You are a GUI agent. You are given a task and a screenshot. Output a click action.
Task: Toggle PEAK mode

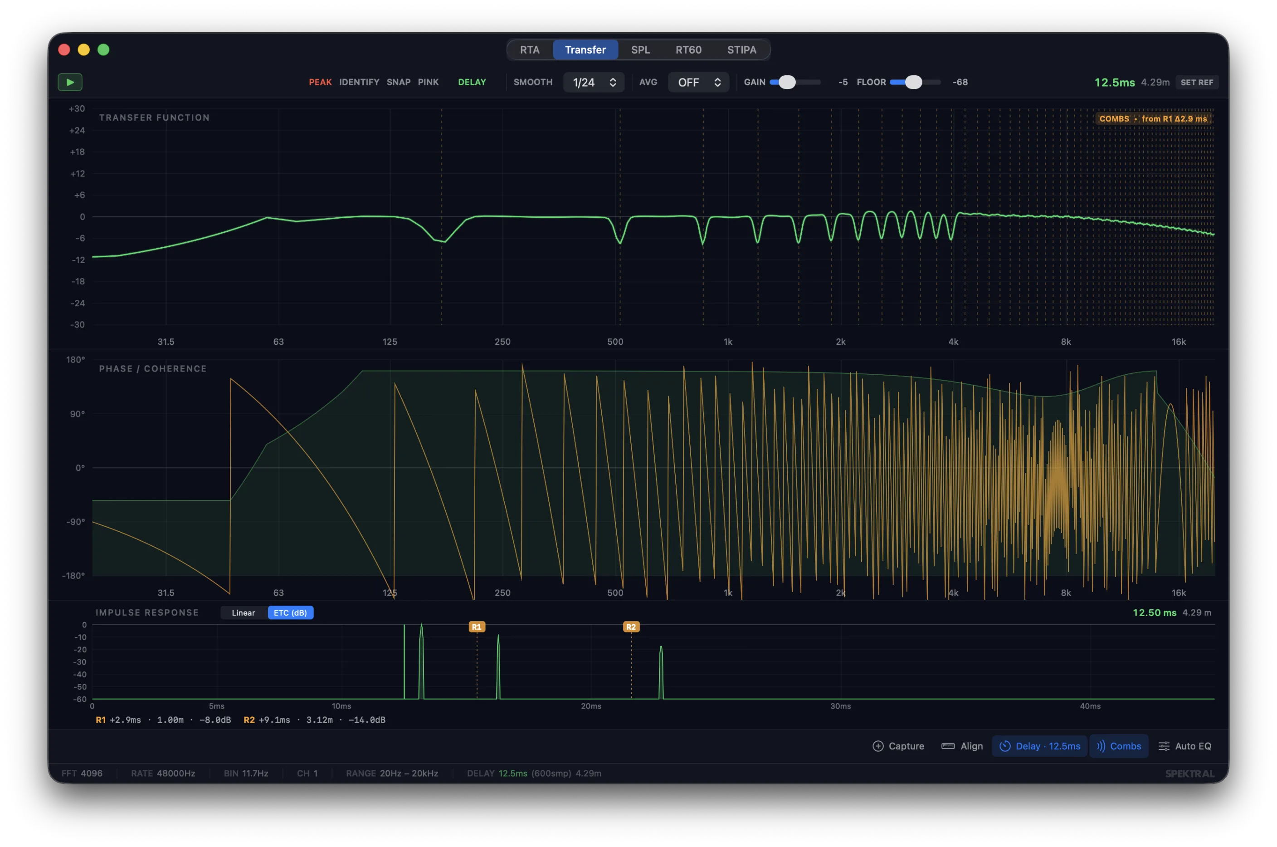pyautogui.click(x=320, y=82)
